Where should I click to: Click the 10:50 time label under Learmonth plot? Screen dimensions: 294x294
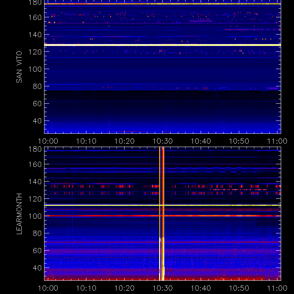pos(239,288)
